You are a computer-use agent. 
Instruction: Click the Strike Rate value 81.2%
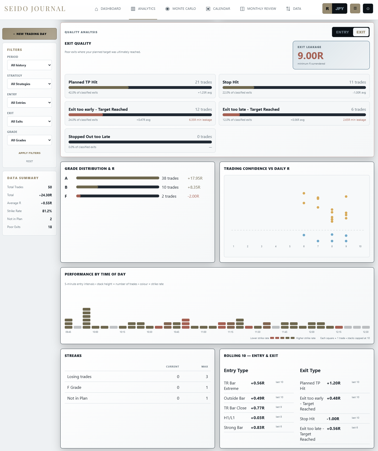(x=47, y=211)
